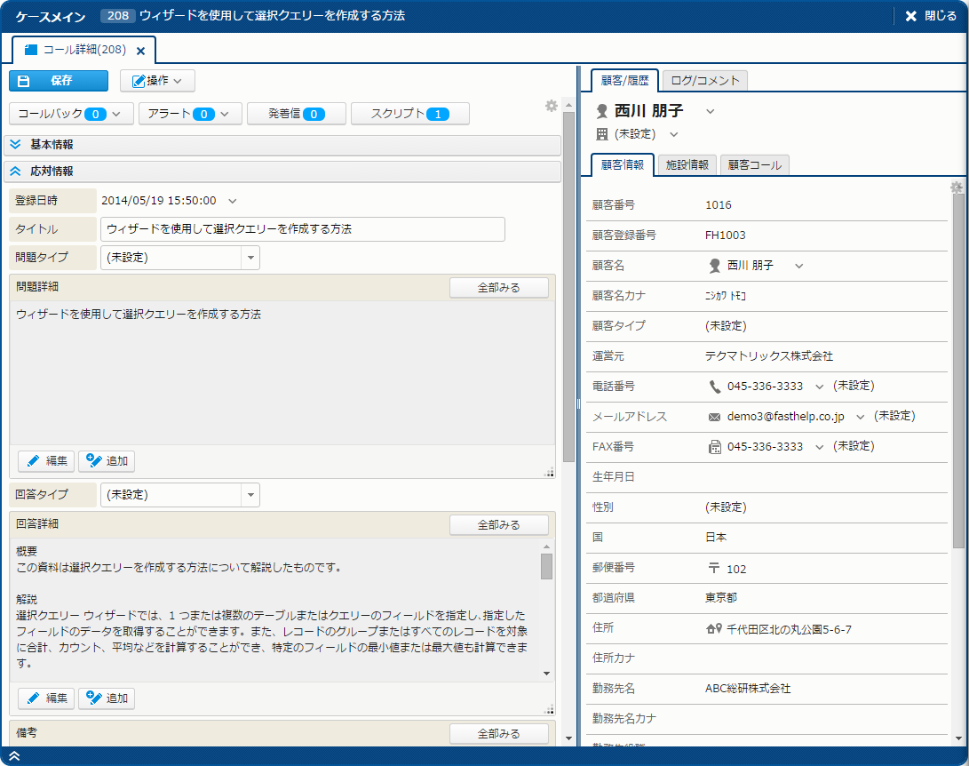969x766 pixels.
Task: Switch to the ログ/コメント tab
Action: 705,81
